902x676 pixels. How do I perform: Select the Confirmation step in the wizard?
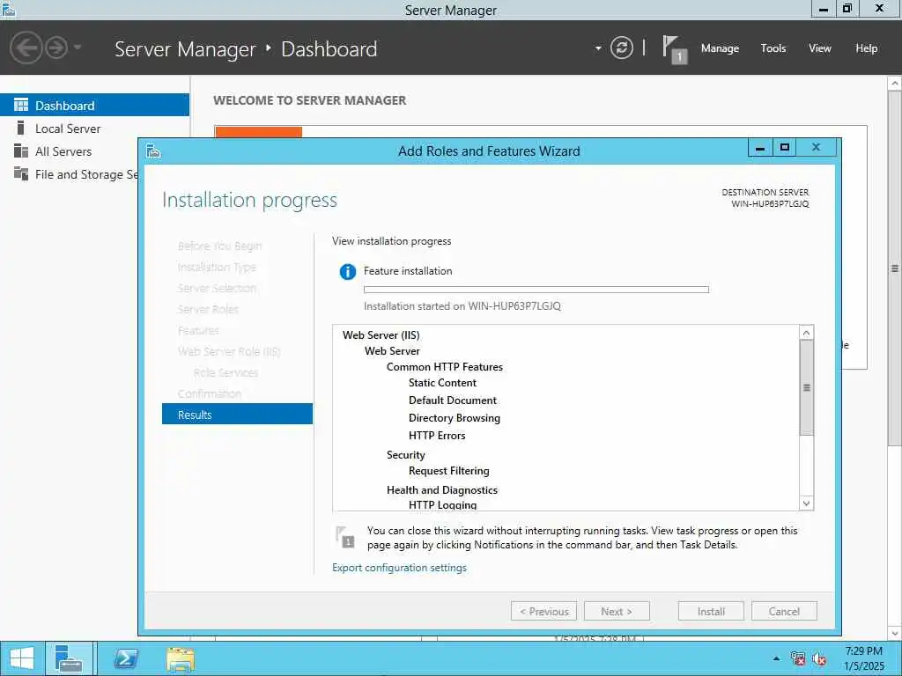click(210, 393)
